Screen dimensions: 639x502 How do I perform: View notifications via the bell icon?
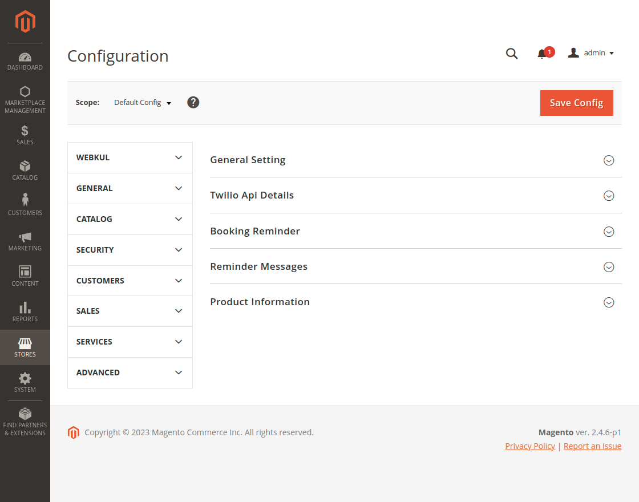point(542,53)
